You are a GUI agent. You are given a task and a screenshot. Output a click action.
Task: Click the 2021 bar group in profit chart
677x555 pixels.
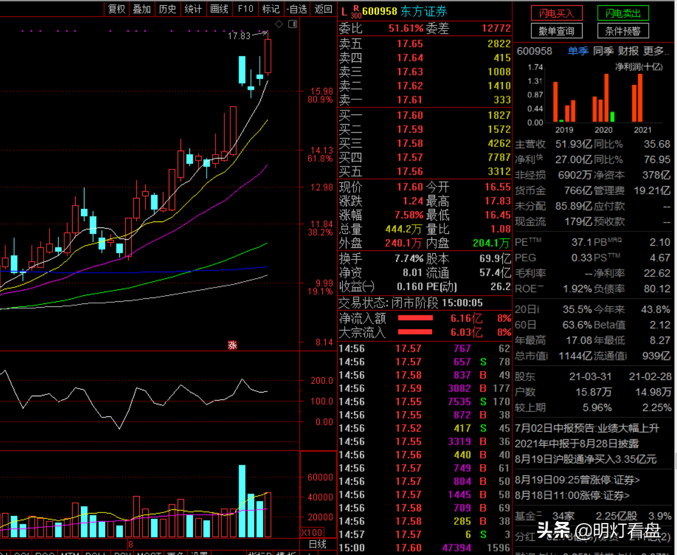(x=637, y=98)
